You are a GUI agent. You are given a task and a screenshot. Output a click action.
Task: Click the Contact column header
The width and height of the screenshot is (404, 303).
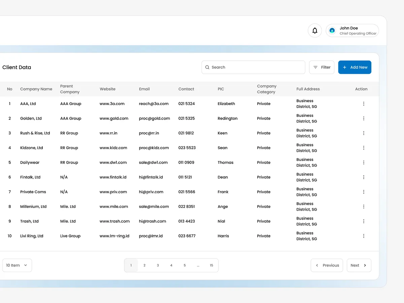tap(186, 89)
